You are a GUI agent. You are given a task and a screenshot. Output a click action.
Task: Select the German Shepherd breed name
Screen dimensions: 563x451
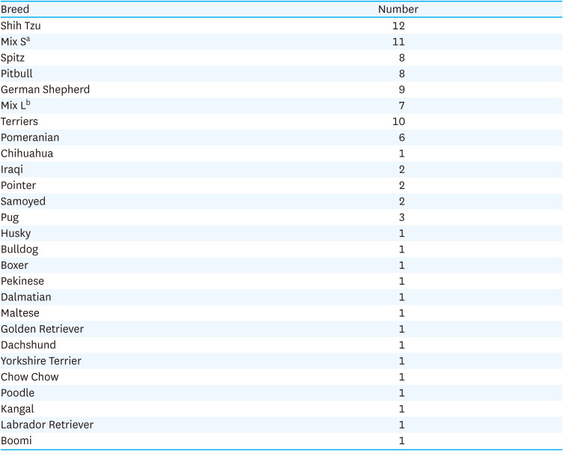click(x=45, y=89)
